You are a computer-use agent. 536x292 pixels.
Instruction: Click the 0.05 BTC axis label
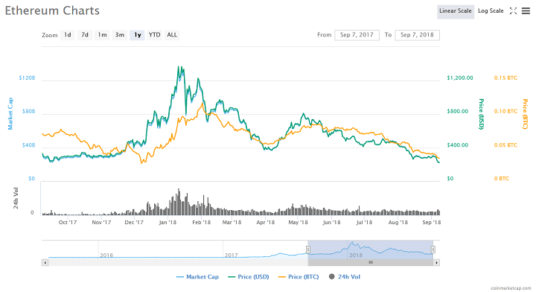click(505, 145)
